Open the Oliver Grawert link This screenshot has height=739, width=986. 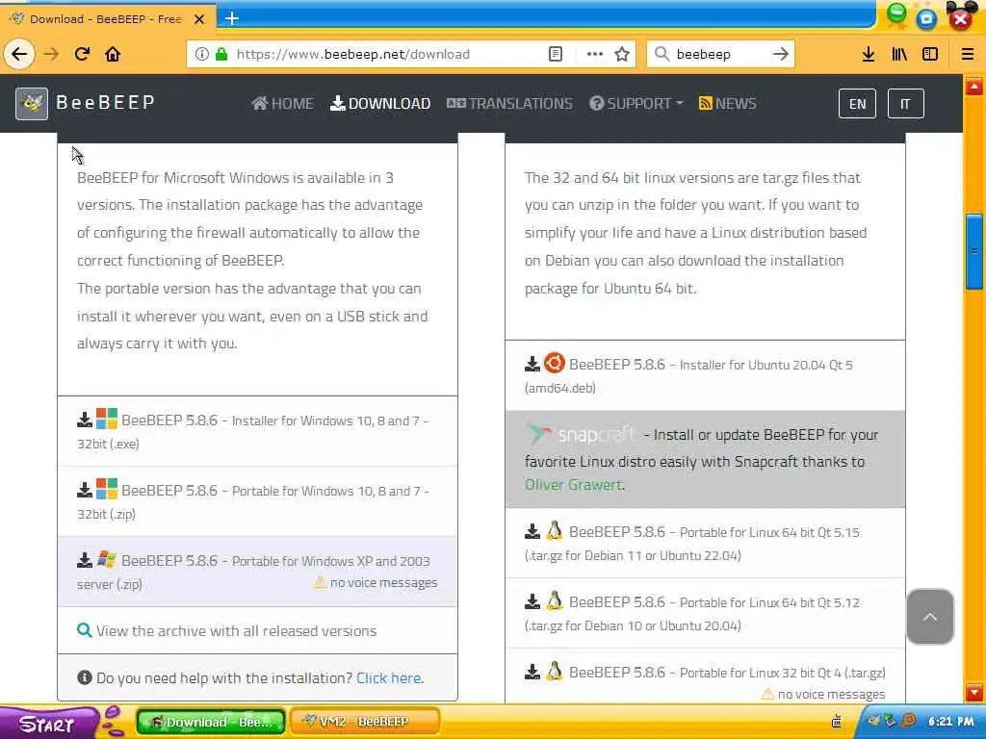click(x=574, y=485)
